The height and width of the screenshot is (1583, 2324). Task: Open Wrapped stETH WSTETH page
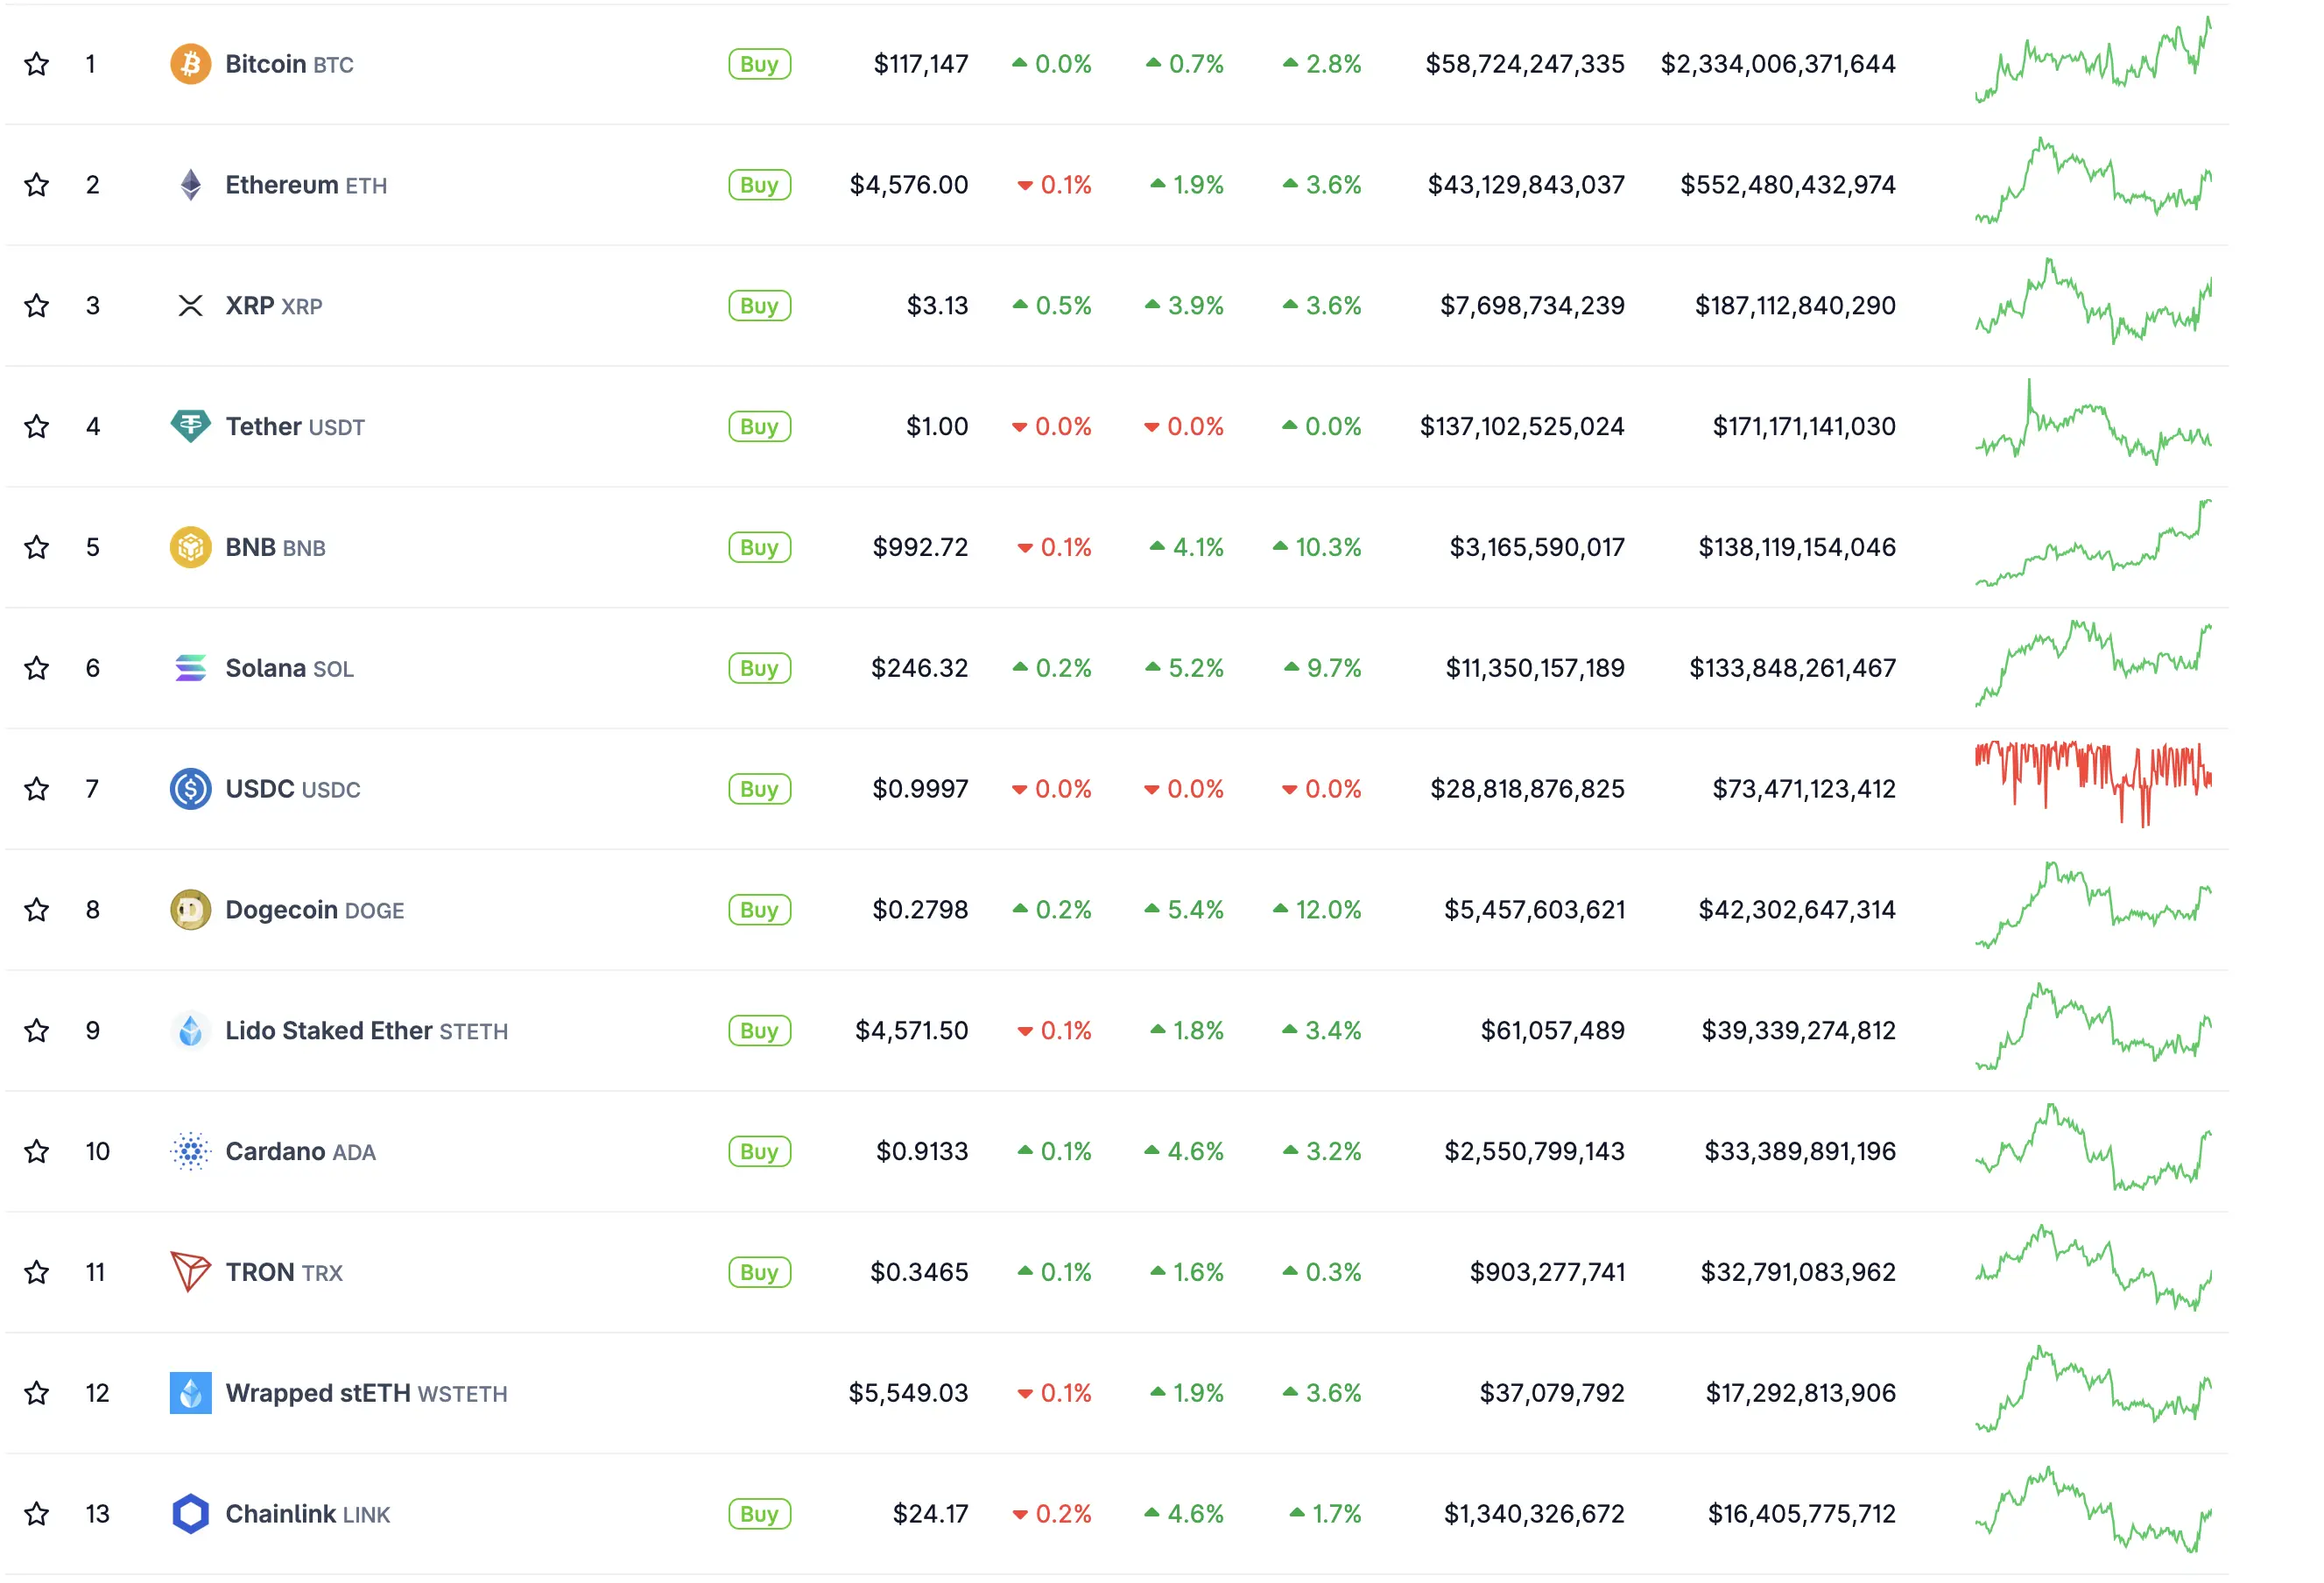coord(367,1394)
